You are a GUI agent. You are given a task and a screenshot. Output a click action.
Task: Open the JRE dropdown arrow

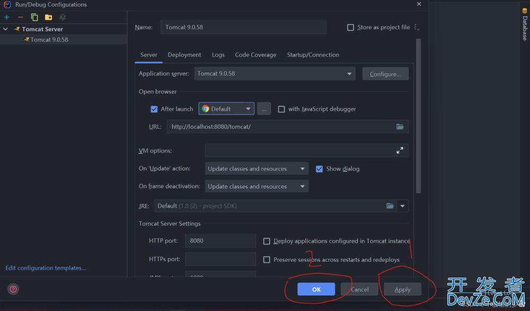(x=402, y=206)
